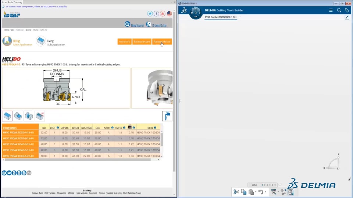Add a new tab with plus
The image size is (353, 198).
[240, 17]
